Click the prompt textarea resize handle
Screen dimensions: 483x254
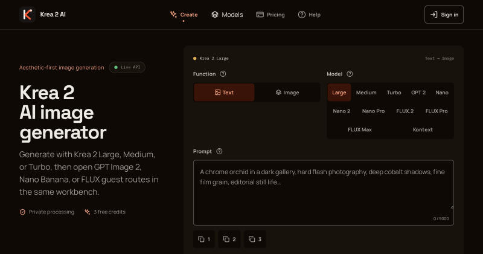(452, 207)
